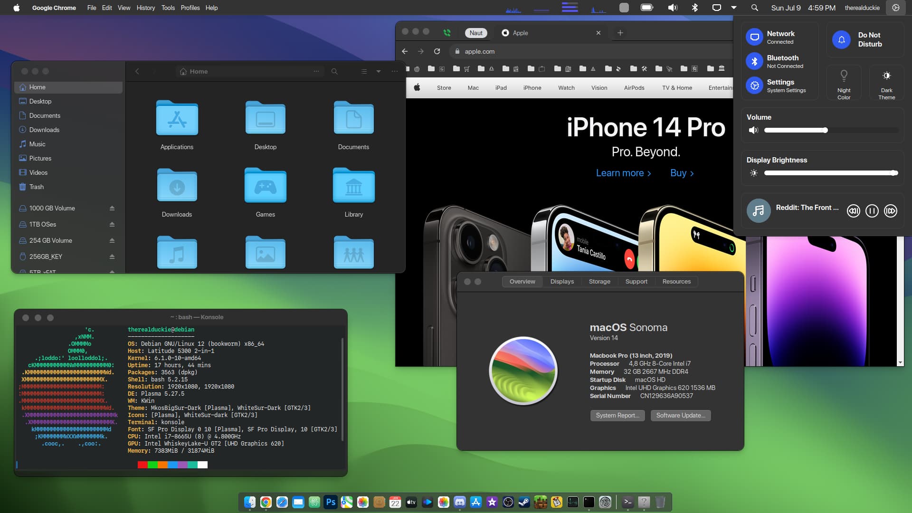
Task: Open the Support tab
Action: [x=636, y=282]
